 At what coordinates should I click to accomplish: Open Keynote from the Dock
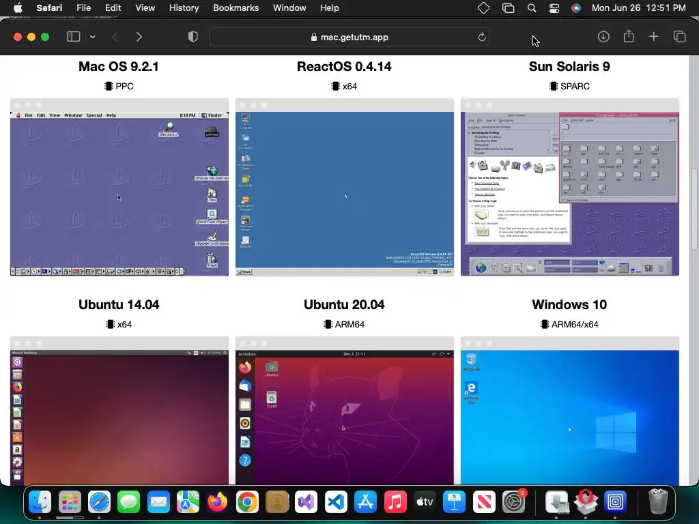tap(454, 502)
